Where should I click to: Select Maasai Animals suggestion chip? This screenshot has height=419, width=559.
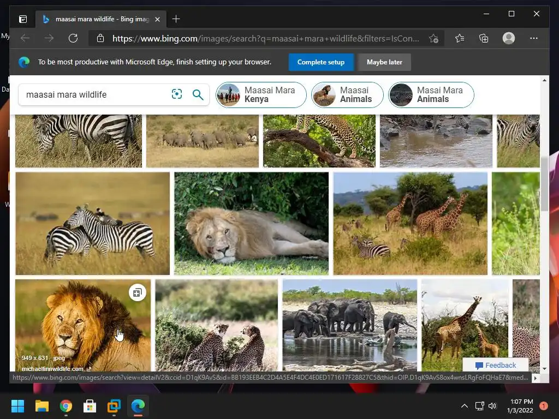347,95
